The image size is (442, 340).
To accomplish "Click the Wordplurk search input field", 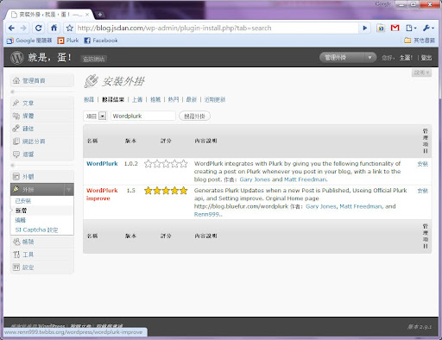I will 143,116.
